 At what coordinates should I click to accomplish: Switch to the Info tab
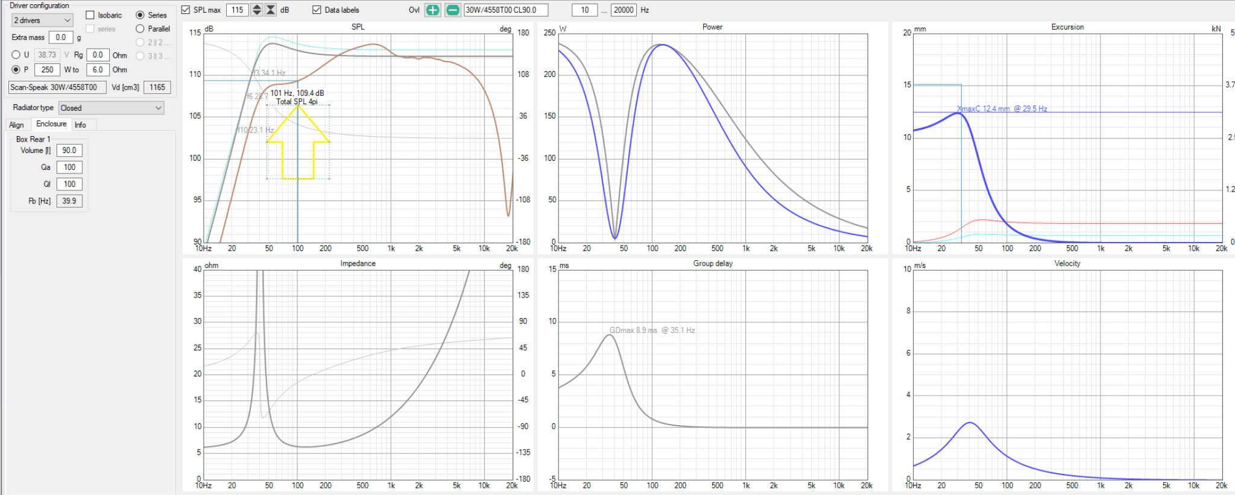click(80, 125)
